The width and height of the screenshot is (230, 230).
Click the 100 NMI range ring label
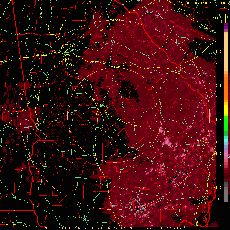pos(115,20)
